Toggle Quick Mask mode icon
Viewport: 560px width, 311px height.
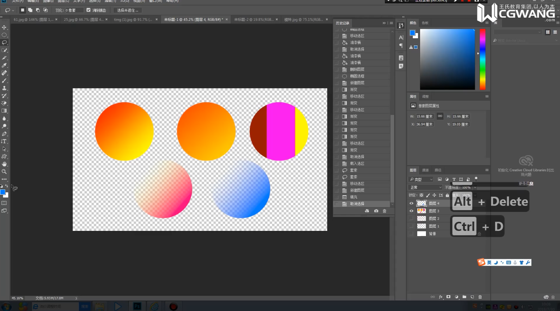click(4, 203)
